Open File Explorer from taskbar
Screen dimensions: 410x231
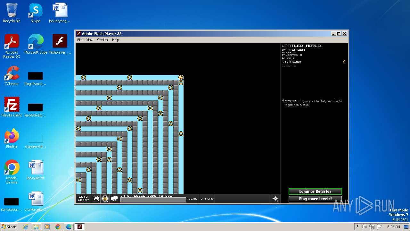click(x=36, y=227)
